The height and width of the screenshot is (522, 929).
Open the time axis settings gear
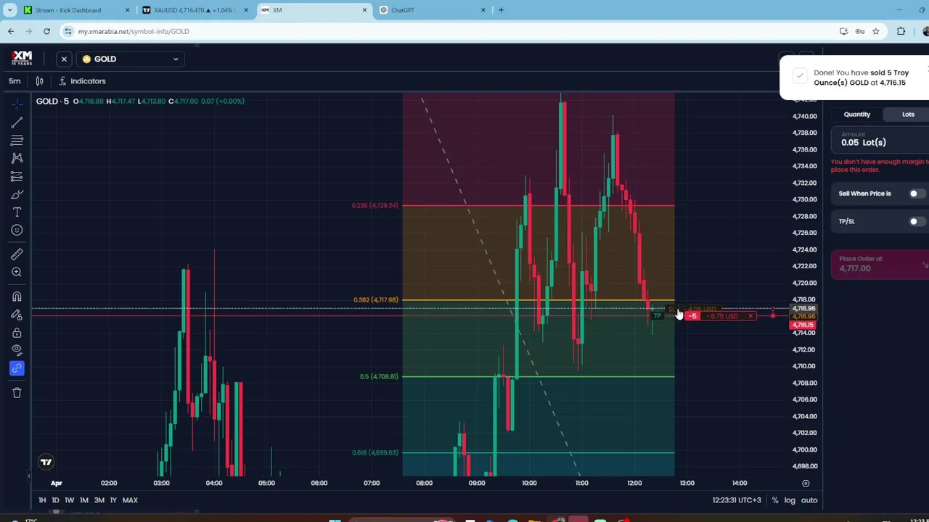point(806,483)
